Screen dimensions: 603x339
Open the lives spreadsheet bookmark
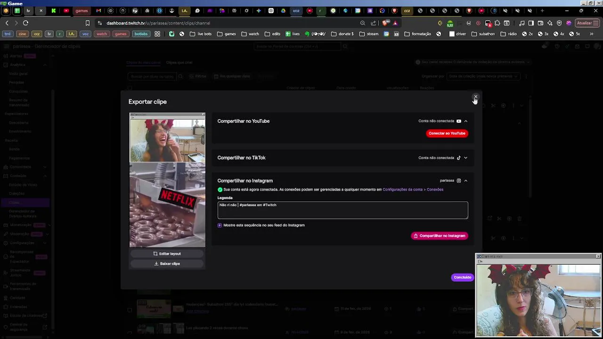[293, 34]
